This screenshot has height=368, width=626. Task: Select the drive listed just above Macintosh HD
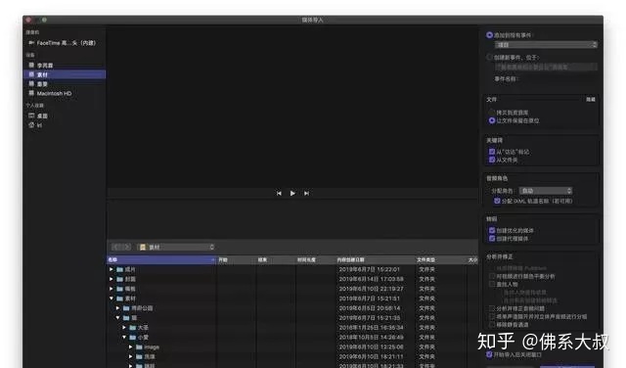38,84
